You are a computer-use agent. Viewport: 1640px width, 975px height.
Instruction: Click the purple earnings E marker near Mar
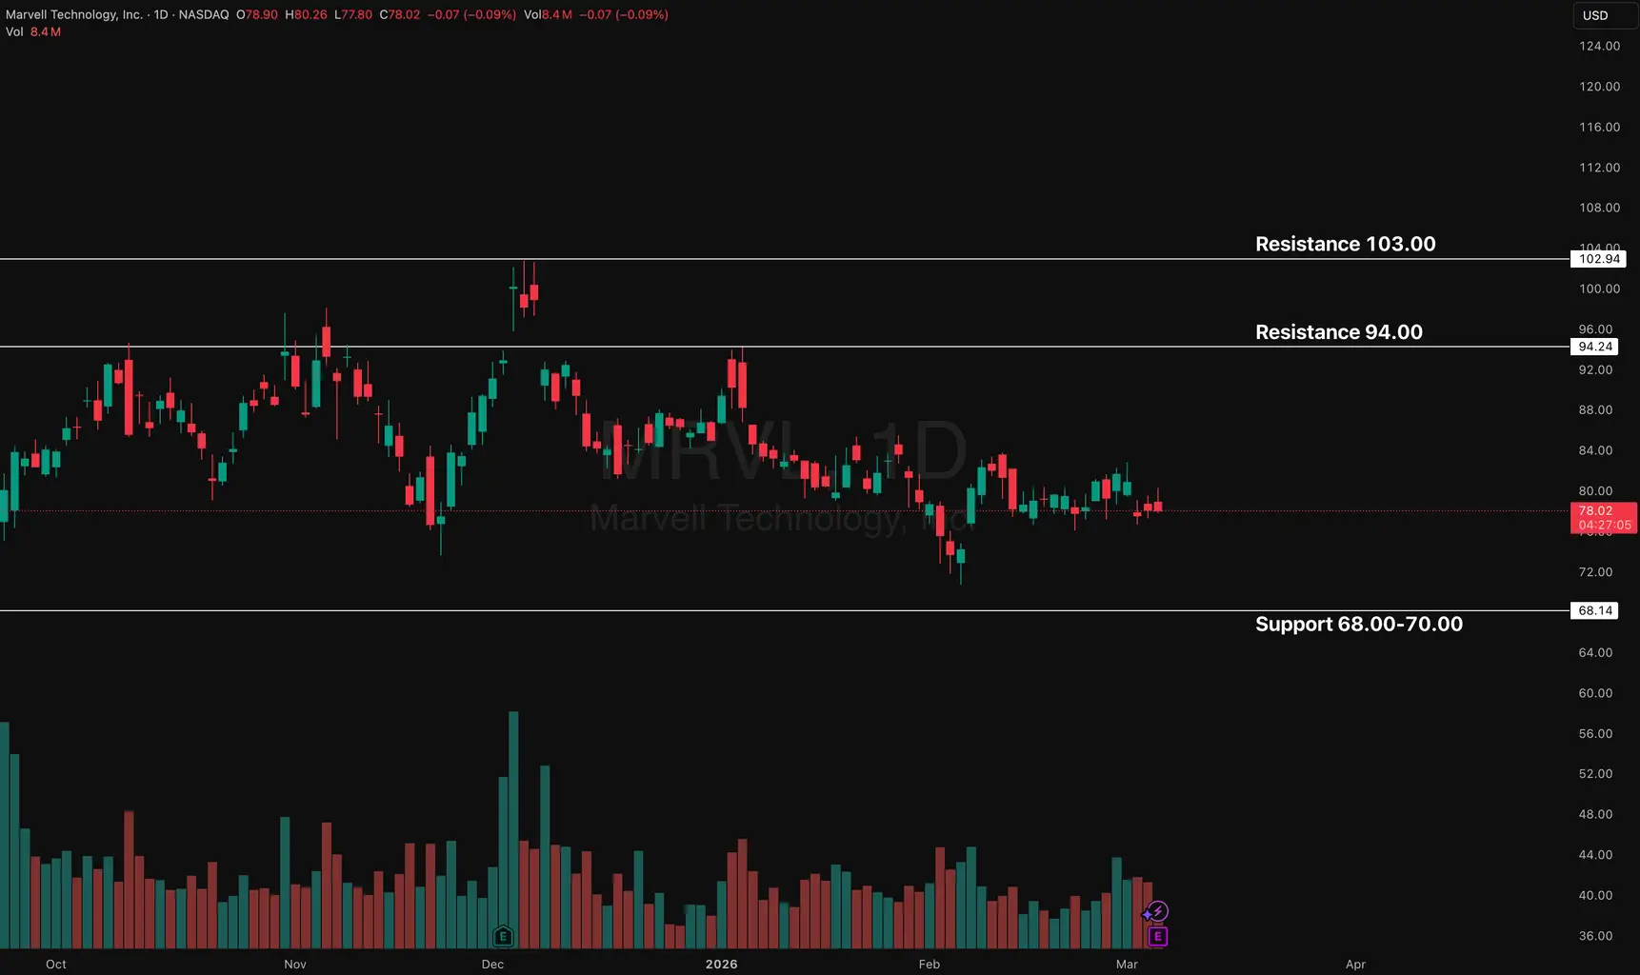tap(1157, 937)
